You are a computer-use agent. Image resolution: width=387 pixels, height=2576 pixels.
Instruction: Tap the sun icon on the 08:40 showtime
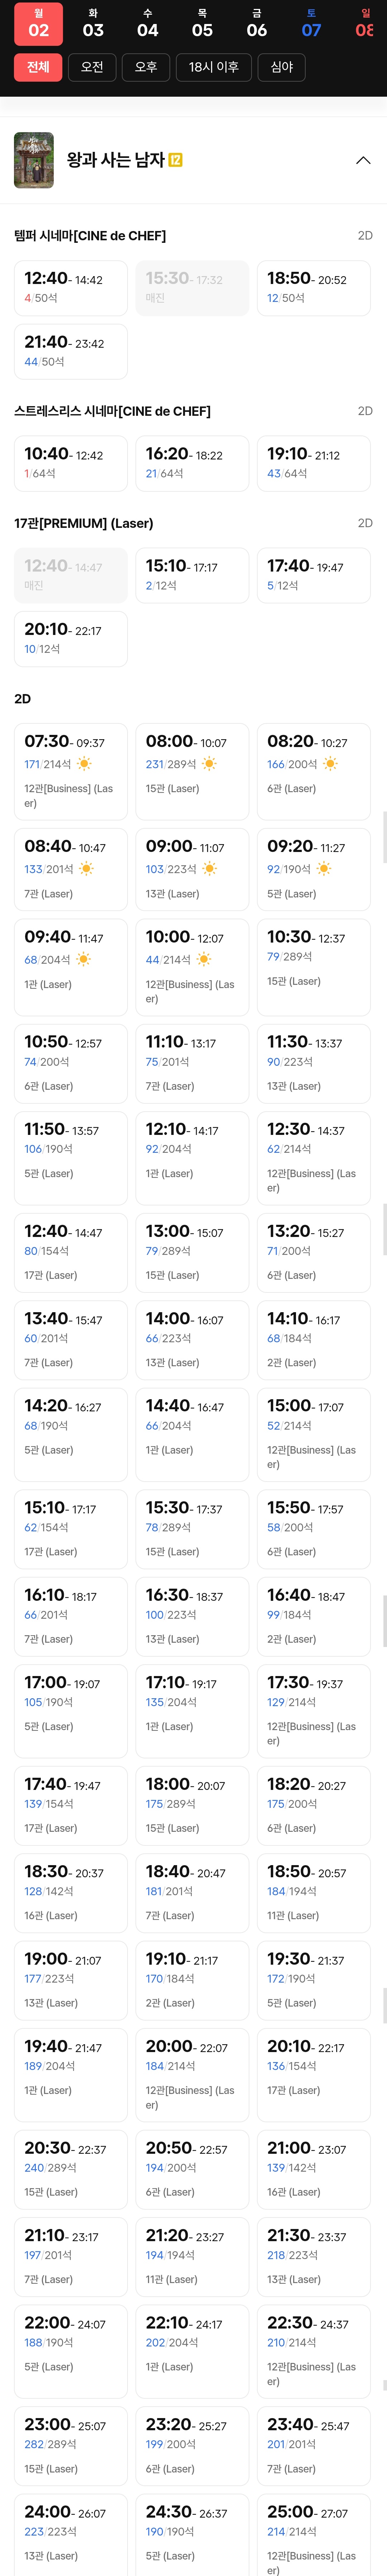click(87, 869)
